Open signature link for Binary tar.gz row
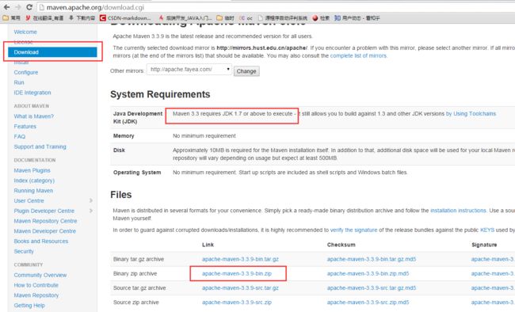Image resolution: width=515 pixels, height=312 pixels. tap(493, 259)
